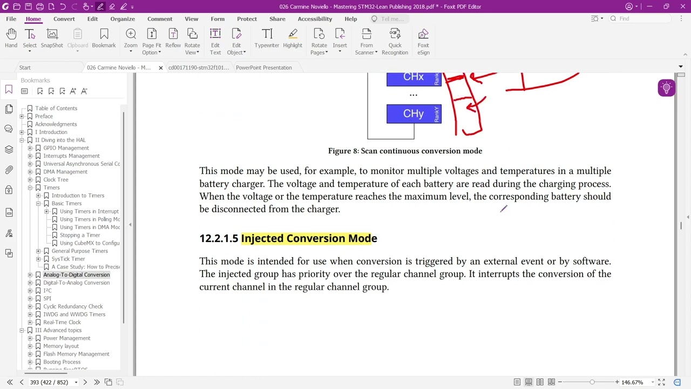
Task: Open the Digital Signatures panel in sidebar
Action: (9, 233)
